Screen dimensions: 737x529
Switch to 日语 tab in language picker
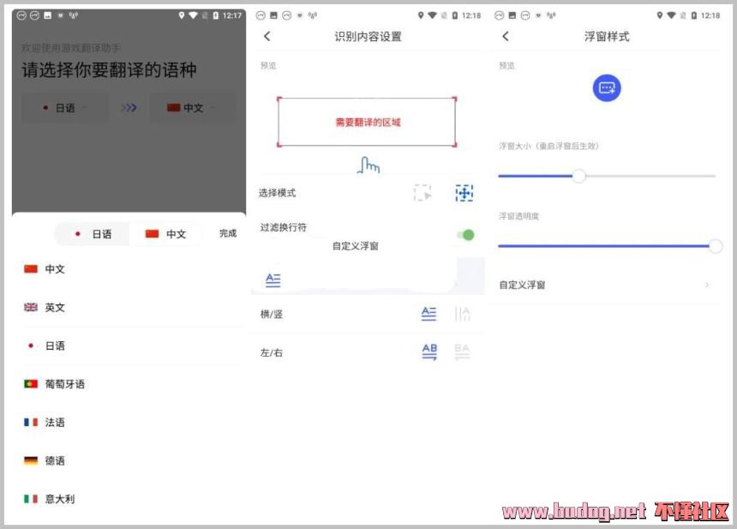click(93, 234)
